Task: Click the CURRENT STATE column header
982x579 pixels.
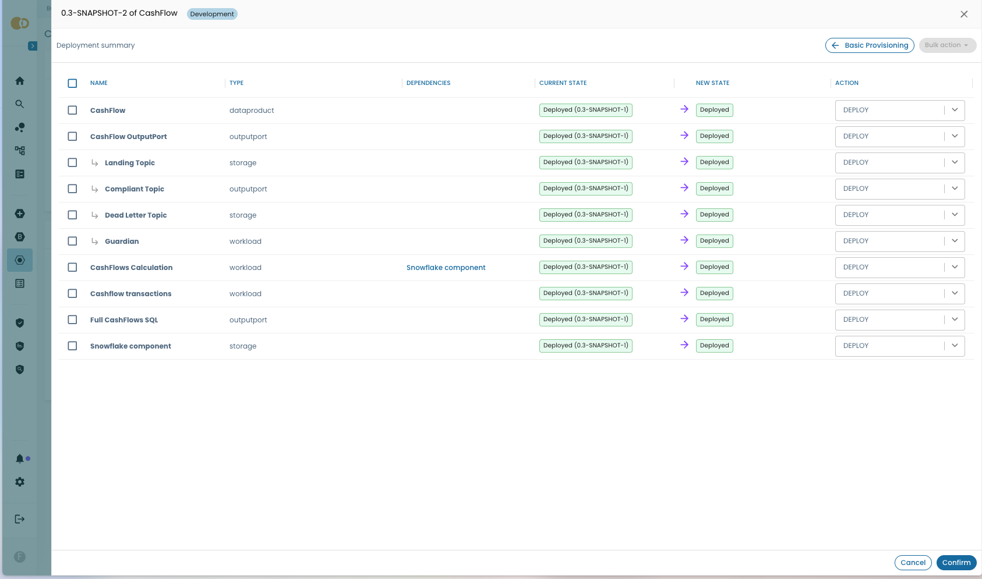Action: pos(563,83)
